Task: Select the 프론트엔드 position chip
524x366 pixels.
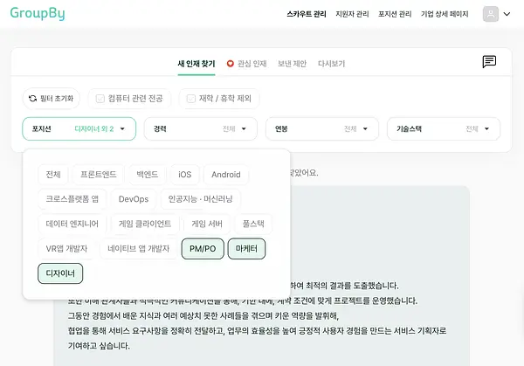Action: [98, 175]
